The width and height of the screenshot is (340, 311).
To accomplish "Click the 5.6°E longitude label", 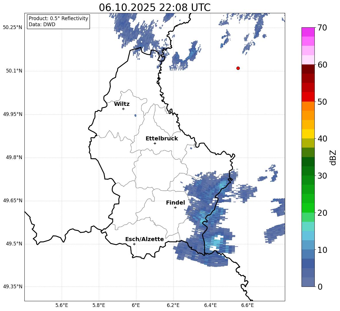I will (x=62, y=305).
